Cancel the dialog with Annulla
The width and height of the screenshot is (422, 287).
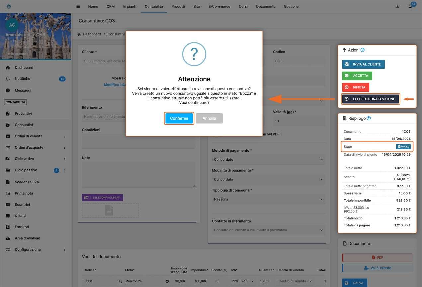(x=209, y=118)
